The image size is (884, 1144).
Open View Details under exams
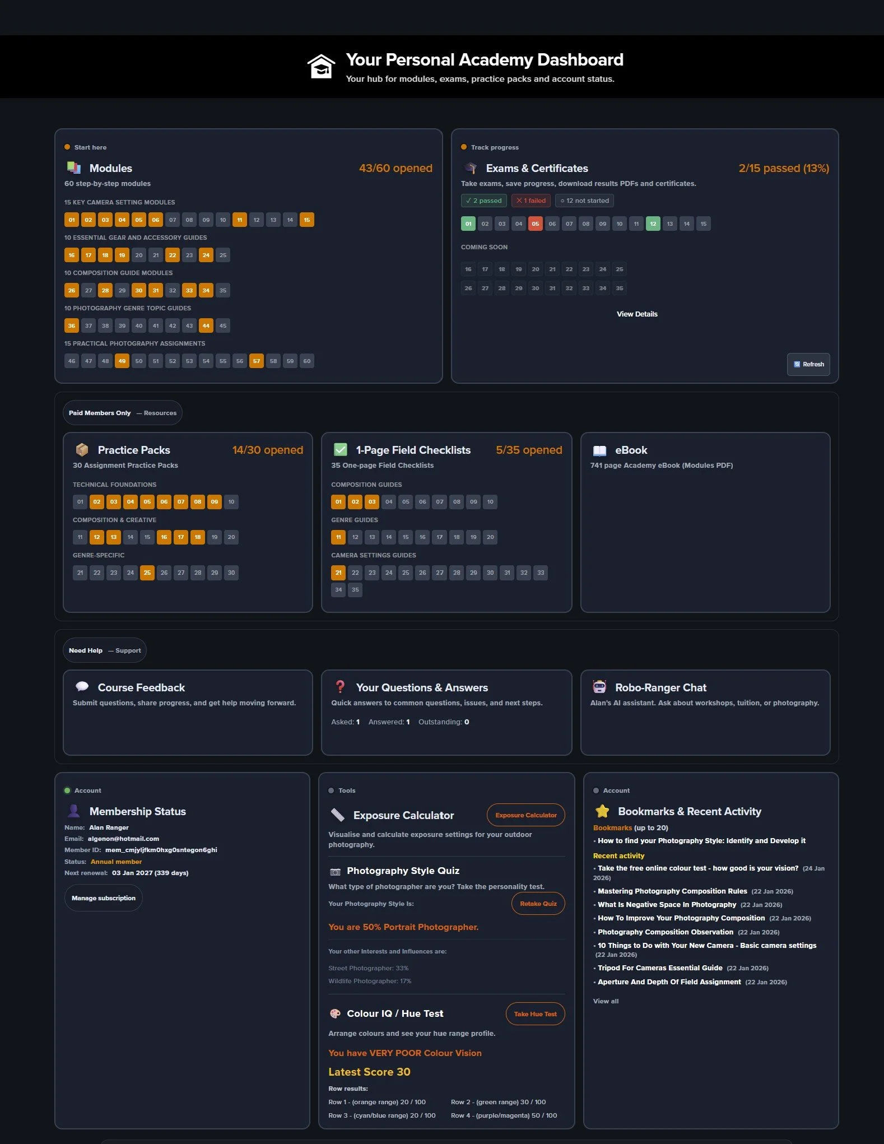click(x=637, y=314)
